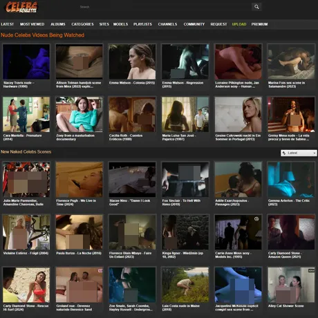This screenshot has width=318, height=318.
Task: Open the ALBUMS section
Action: [58, 24]
